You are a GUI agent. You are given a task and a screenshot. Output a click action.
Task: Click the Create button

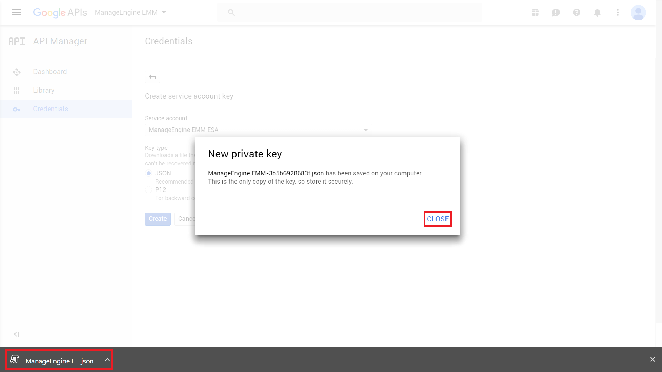[x=158, y=219]
